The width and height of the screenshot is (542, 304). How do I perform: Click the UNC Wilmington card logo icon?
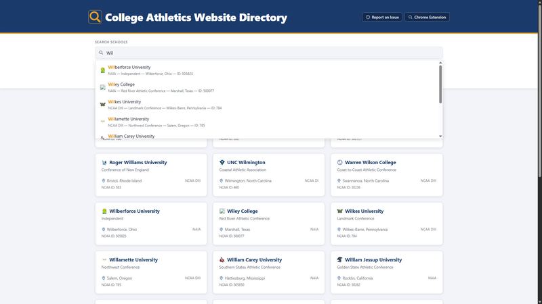pyautogui.click(x=222, y=162)
